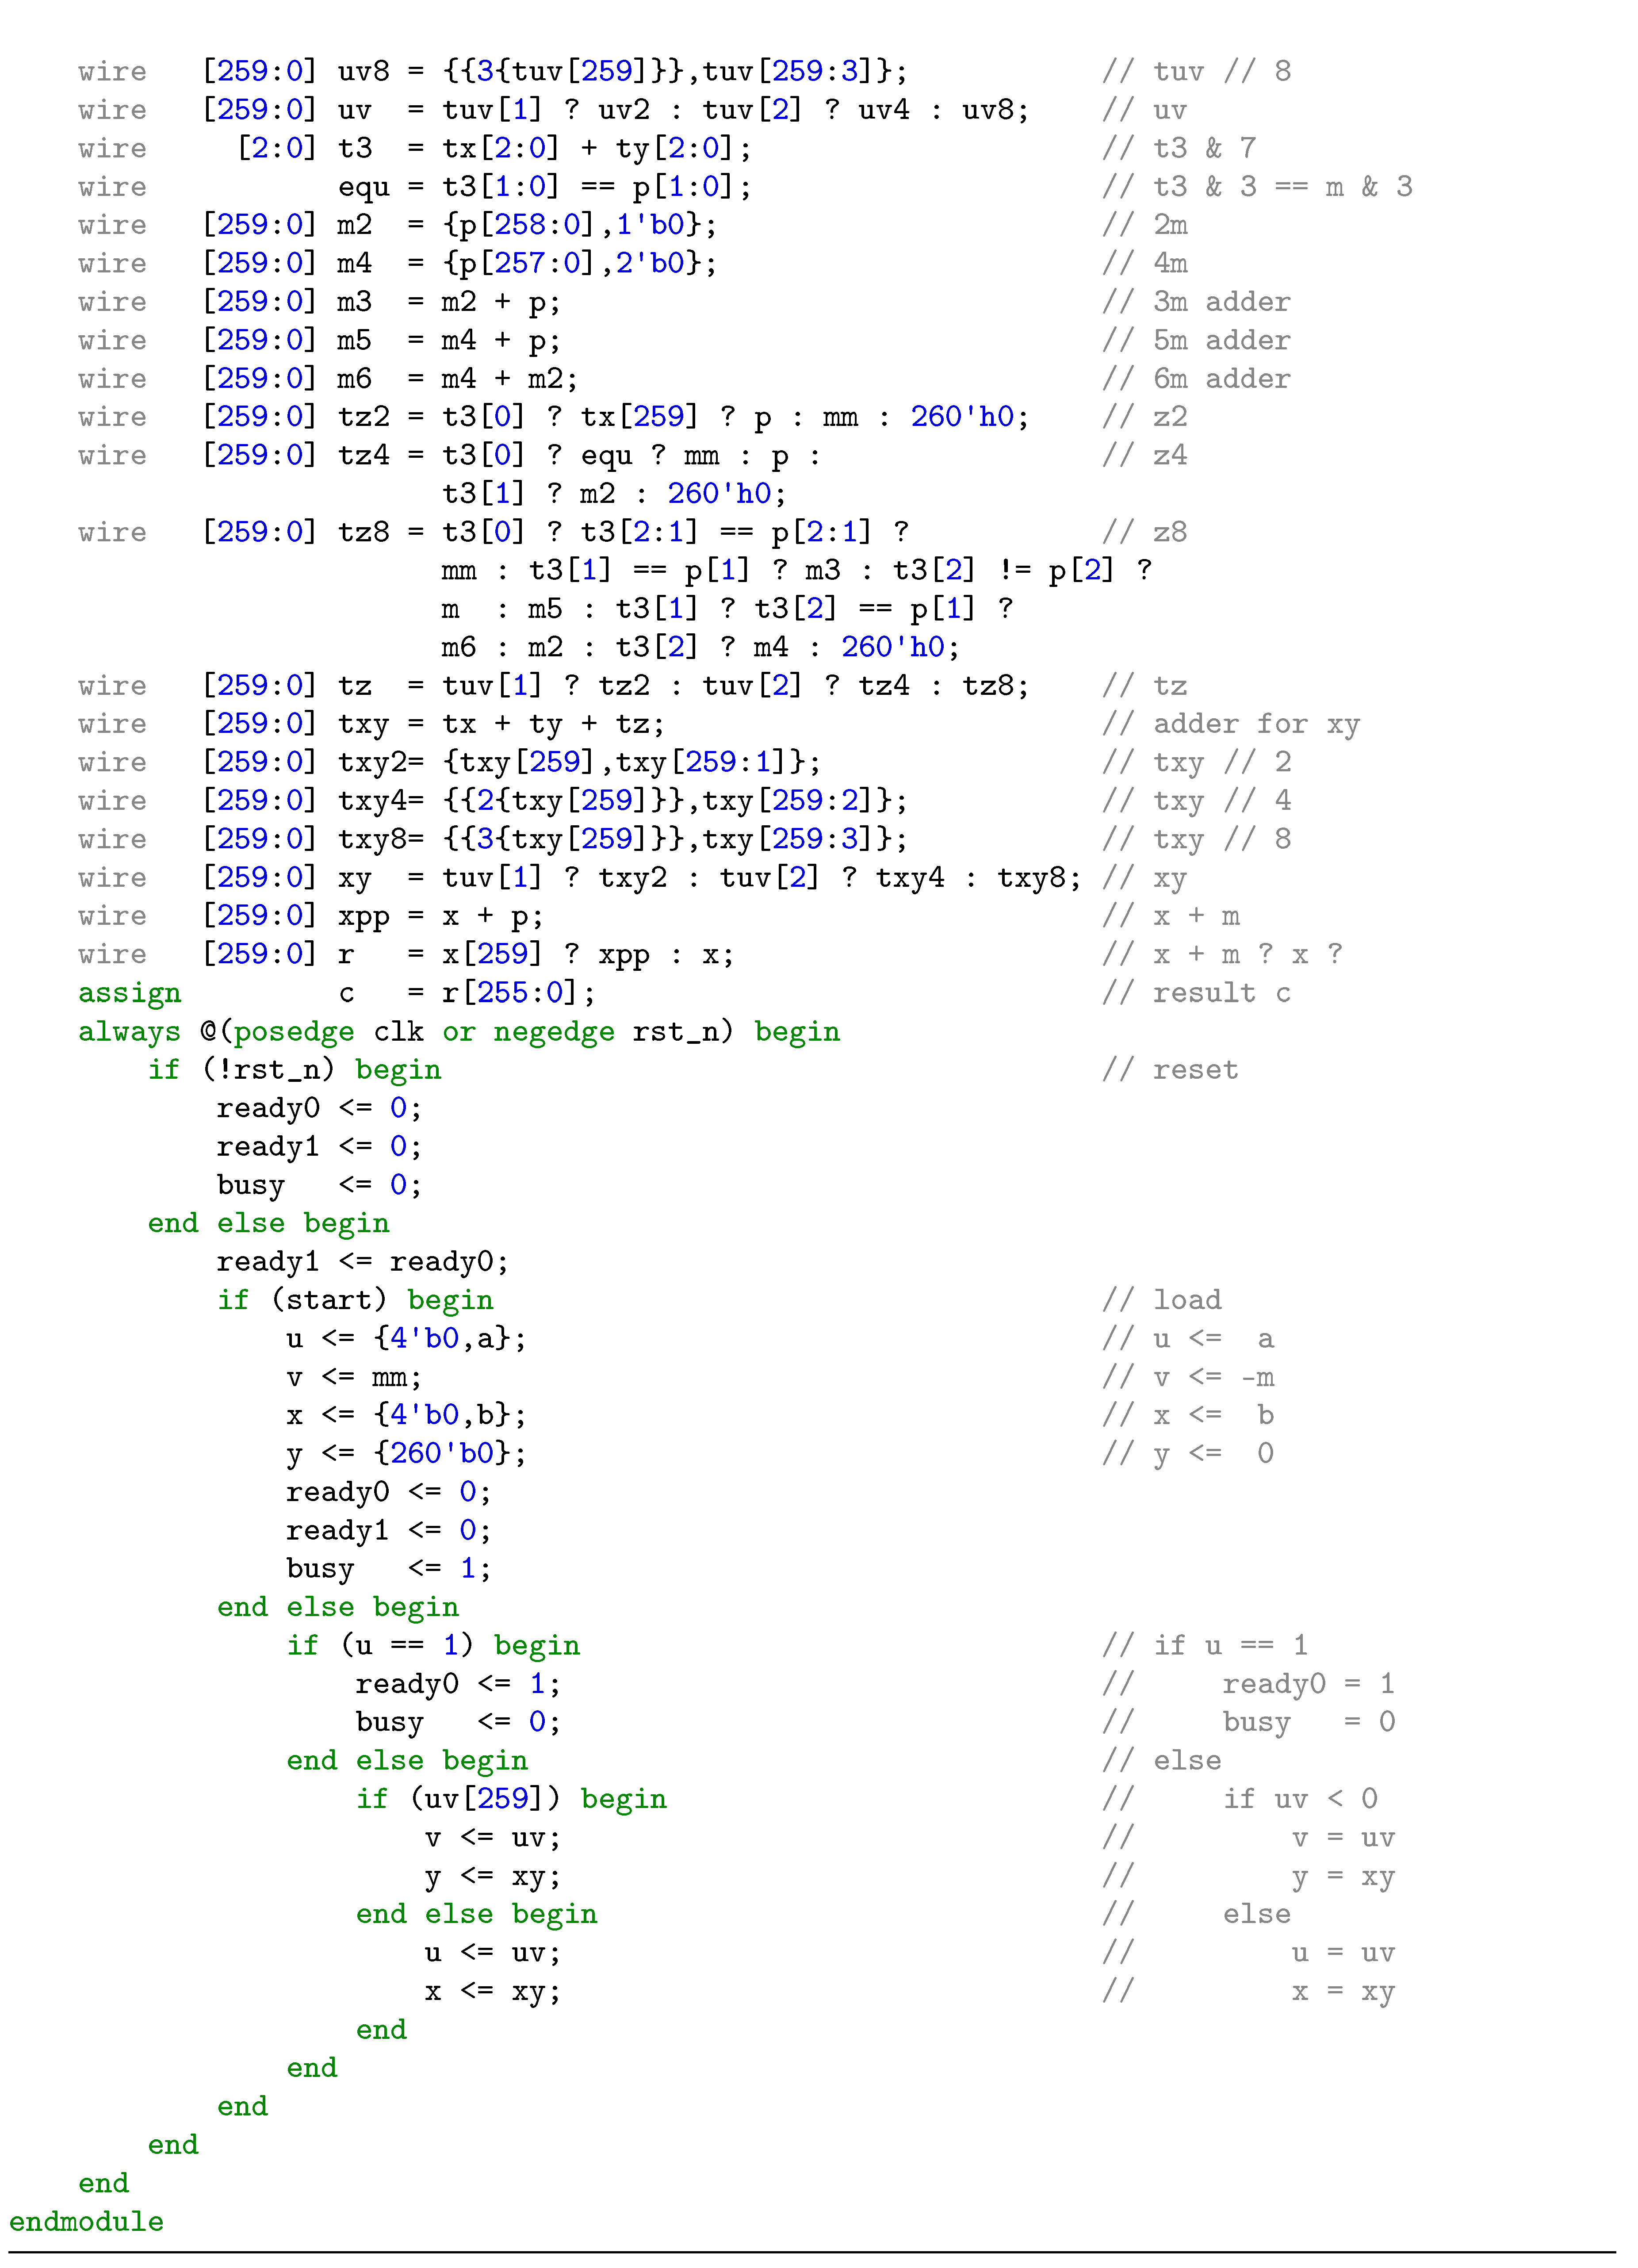Click the 'ready1 <= ready0;' statement

pyautogui.click(x=362, y=1262)
